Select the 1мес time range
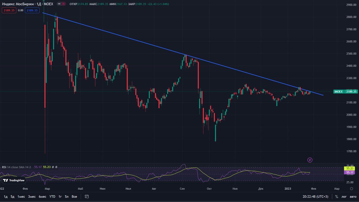The width and height of the screenshot is (359, 202). pos(22,197)
